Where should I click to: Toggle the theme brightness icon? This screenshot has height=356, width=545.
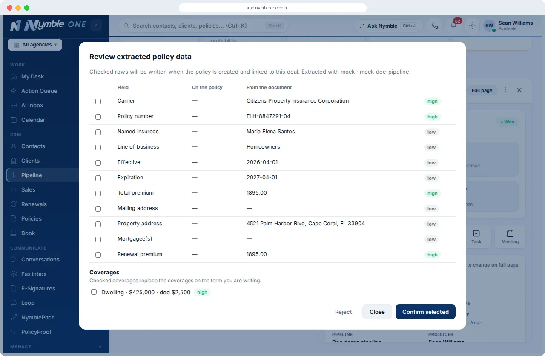point(472,26)
